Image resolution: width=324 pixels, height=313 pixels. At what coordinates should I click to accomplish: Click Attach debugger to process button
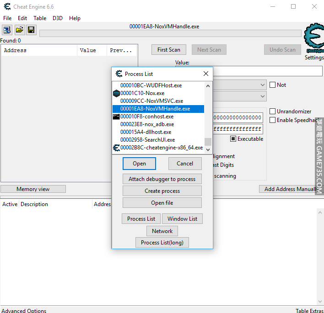(162, 179)
